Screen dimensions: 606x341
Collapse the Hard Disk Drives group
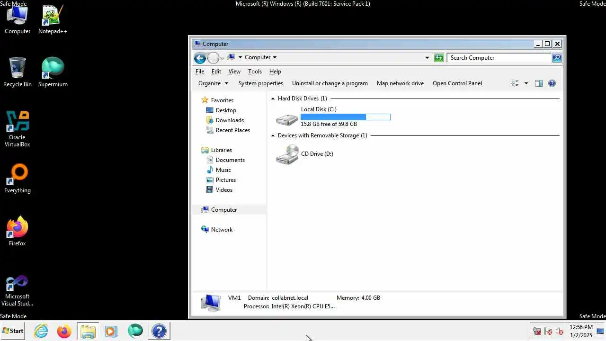[273, 99]
